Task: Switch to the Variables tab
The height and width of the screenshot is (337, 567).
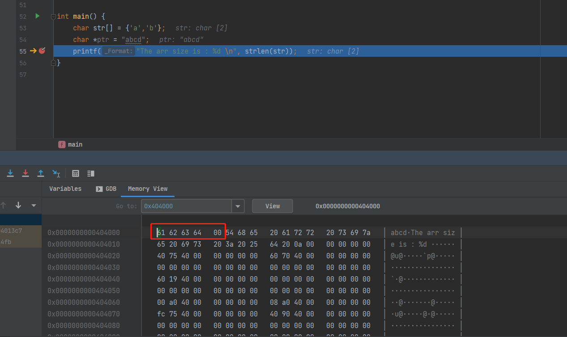Action: pyautogui.click(x=65, y=189)
